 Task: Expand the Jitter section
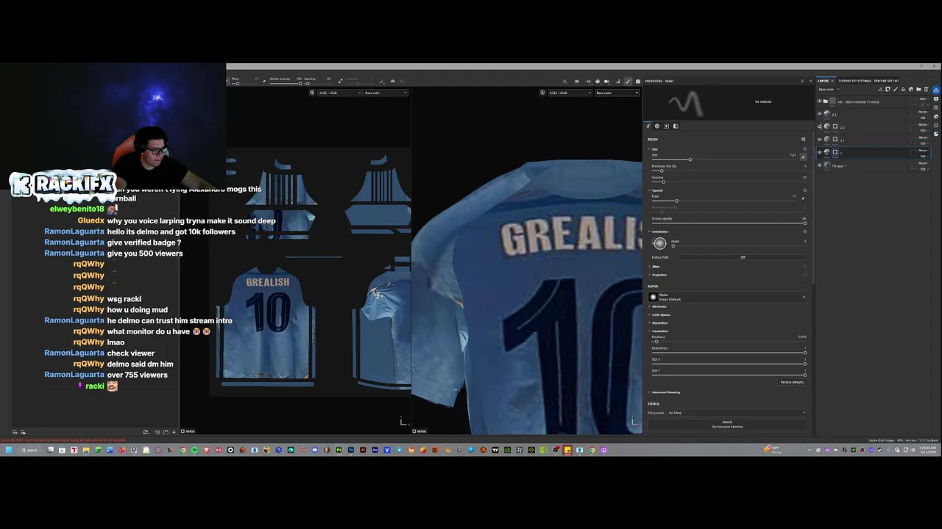pos(649,266)
